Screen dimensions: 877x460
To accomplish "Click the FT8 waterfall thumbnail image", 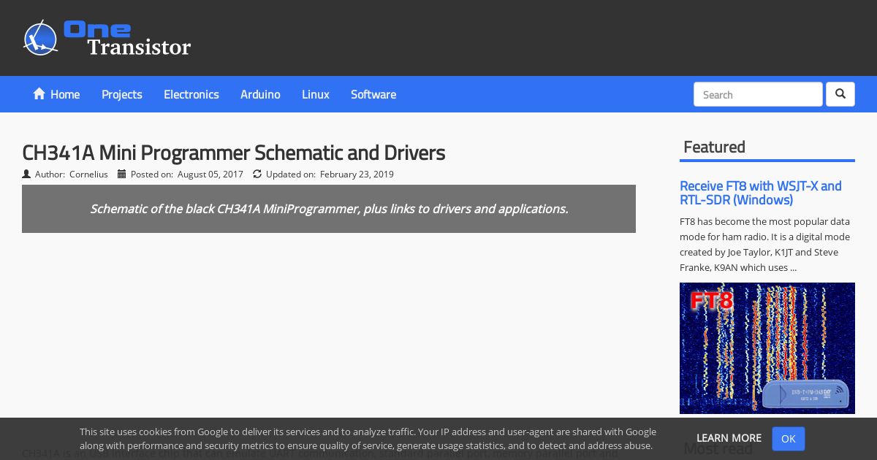I will 767,348.
